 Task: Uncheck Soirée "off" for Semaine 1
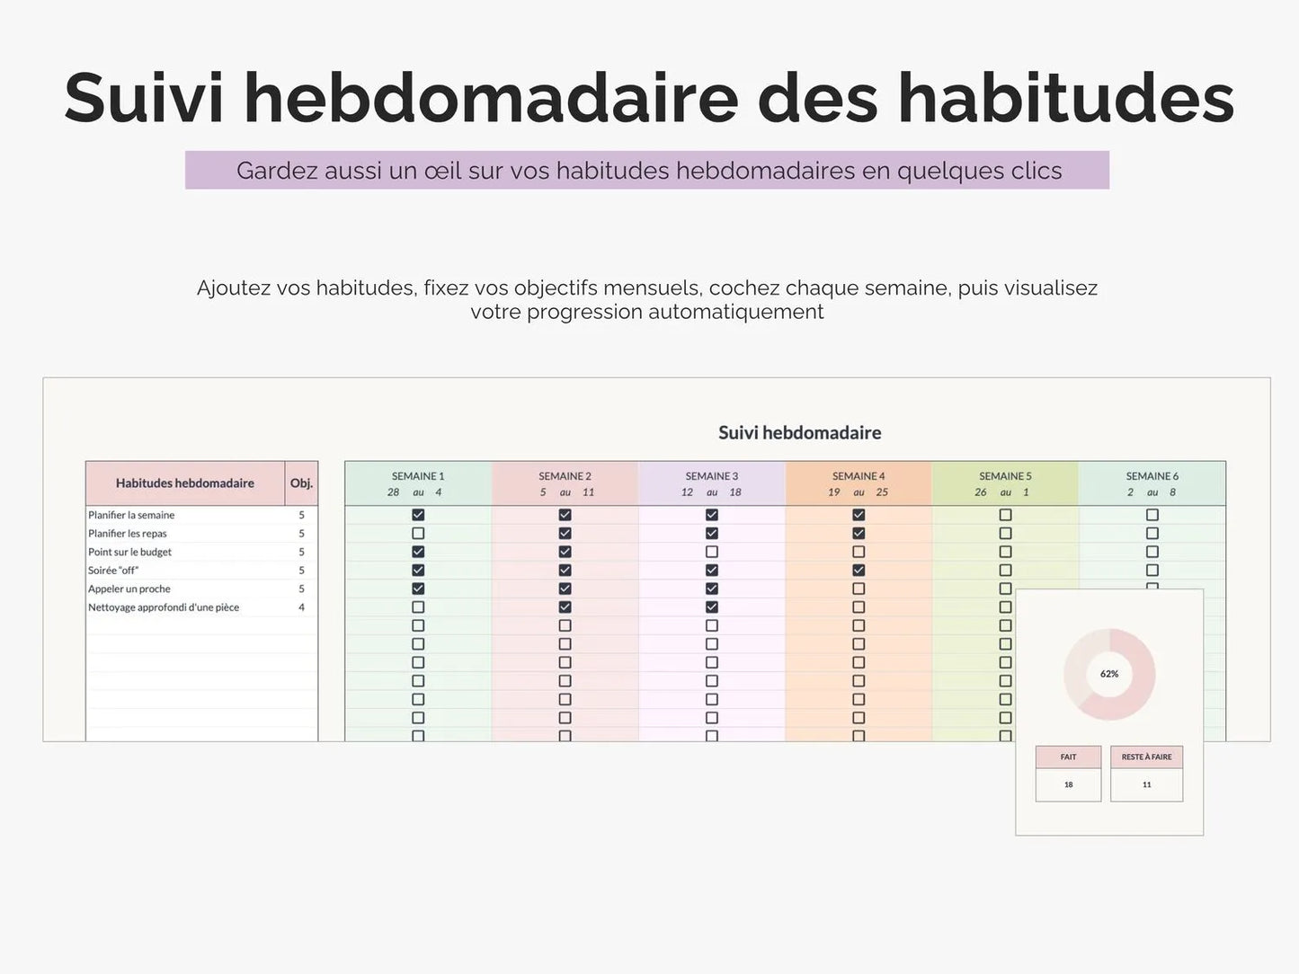[x=418, y=571]
